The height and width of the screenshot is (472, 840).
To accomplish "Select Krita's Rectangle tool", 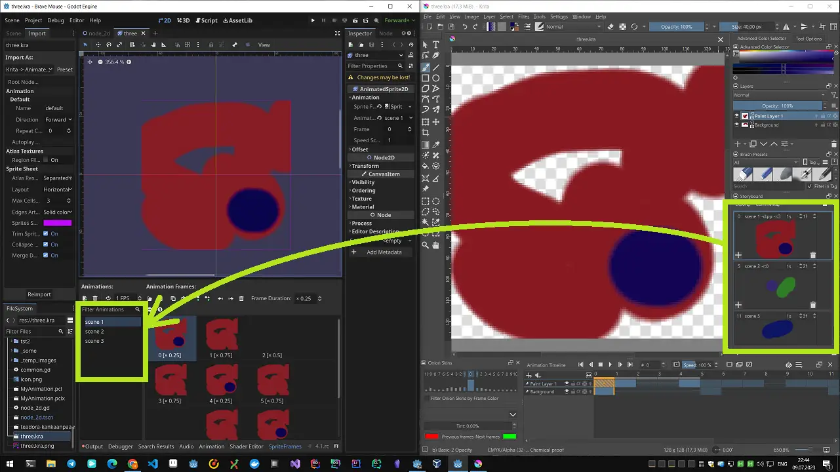I will [x=426, y=78].
